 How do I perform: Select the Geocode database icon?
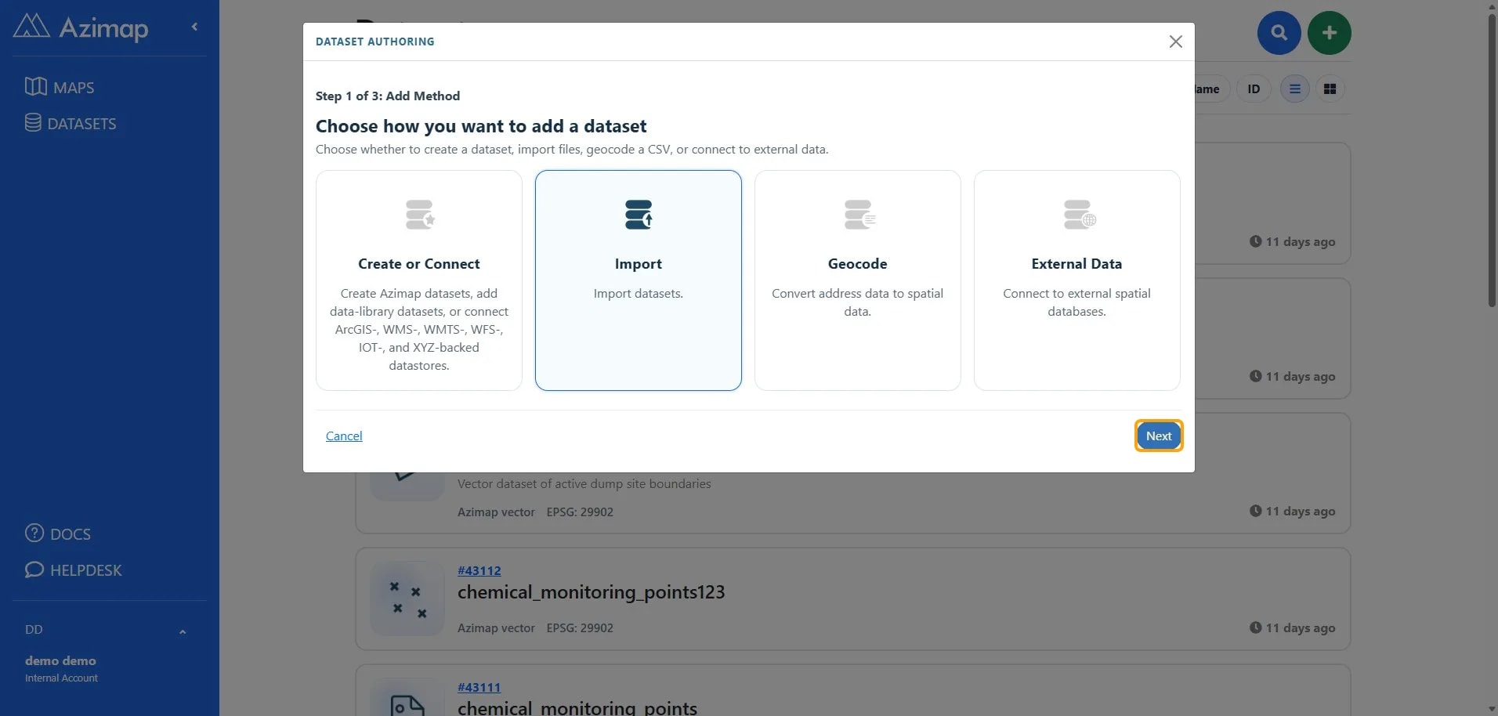click(x=859, y=215)
